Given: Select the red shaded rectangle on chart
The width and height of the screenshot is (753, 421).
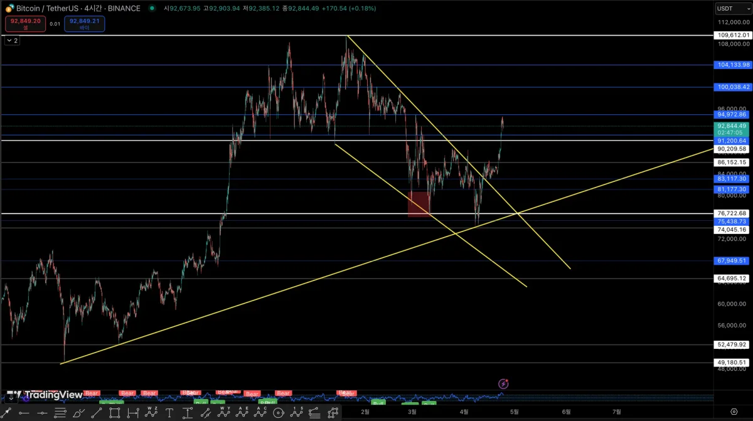Looking at the screenshot, I should coord(419,205).
